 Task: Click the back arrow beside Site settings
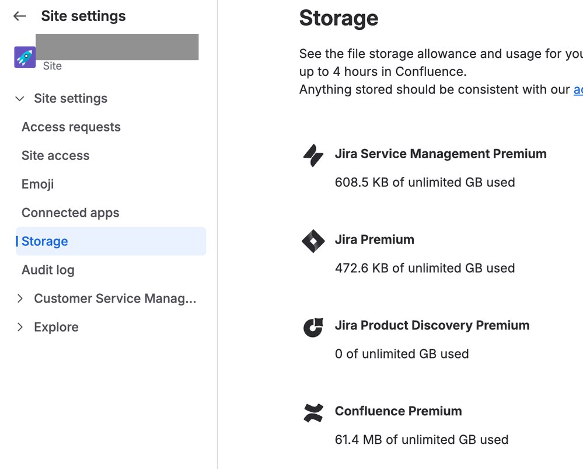click(20, 16)
